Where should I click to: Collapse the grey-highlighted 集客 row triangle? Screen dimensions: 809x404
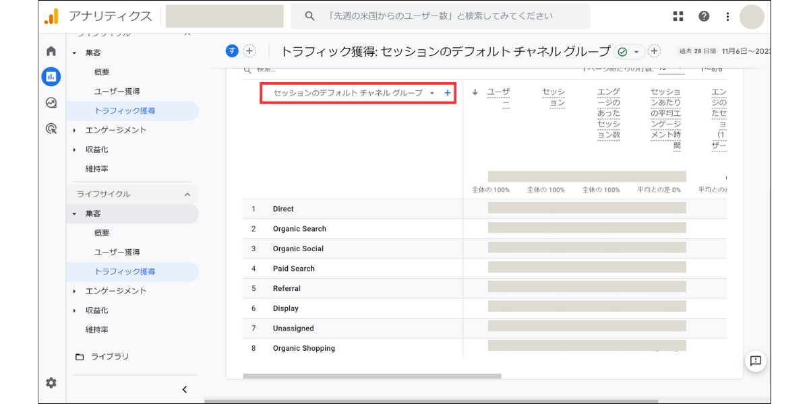click(75, 213)
